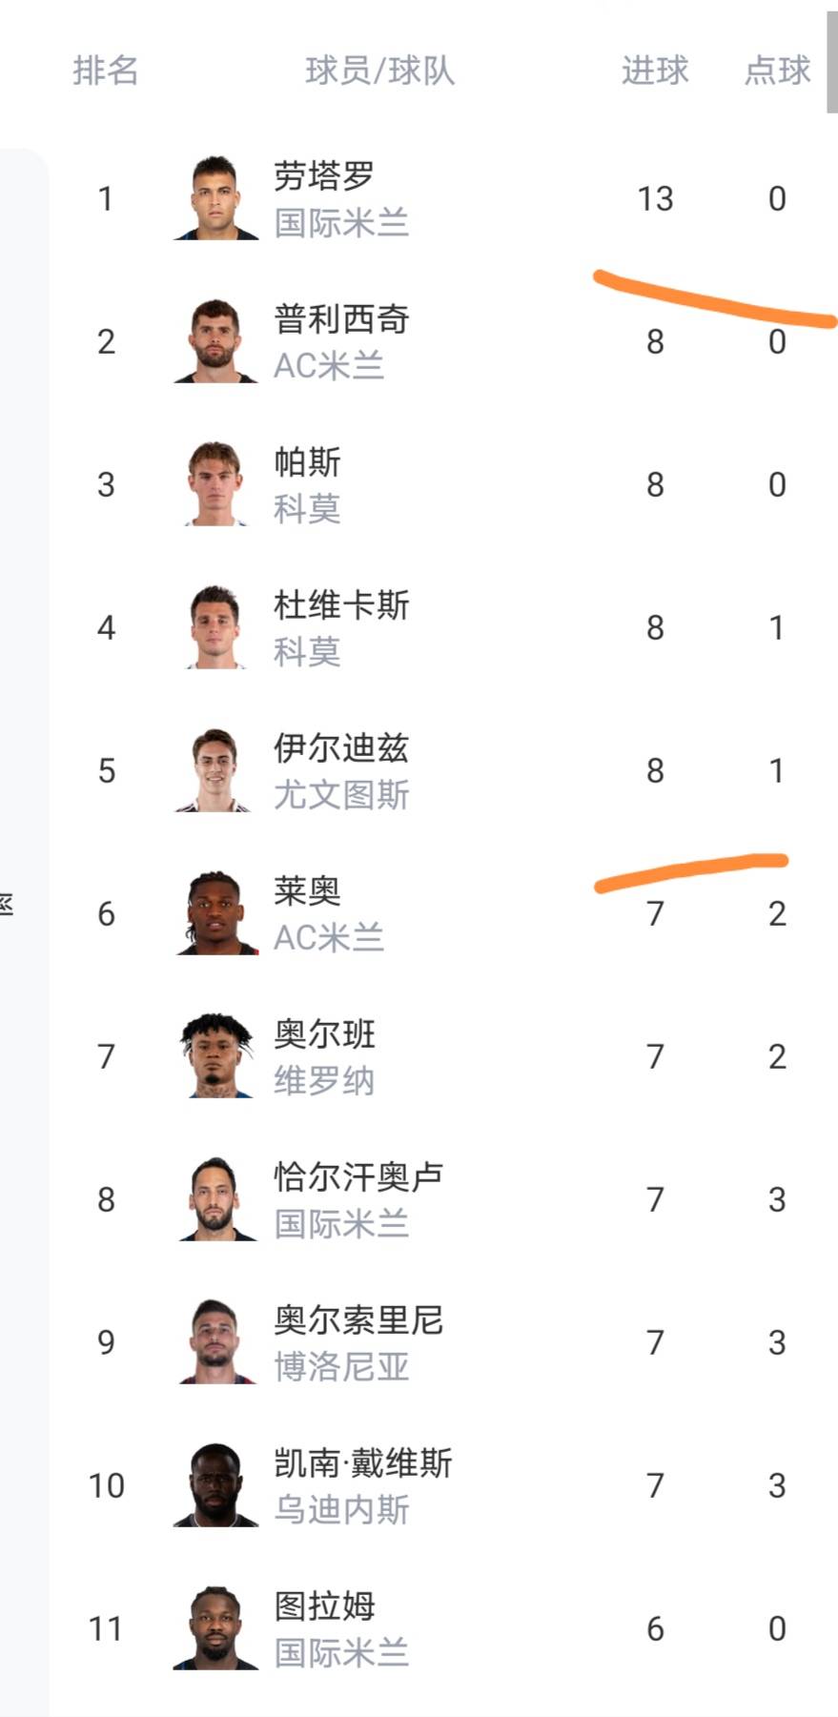838x1717 pixels.
Task: Select 凯南·戴维斯 player name
Action: 363,1462
